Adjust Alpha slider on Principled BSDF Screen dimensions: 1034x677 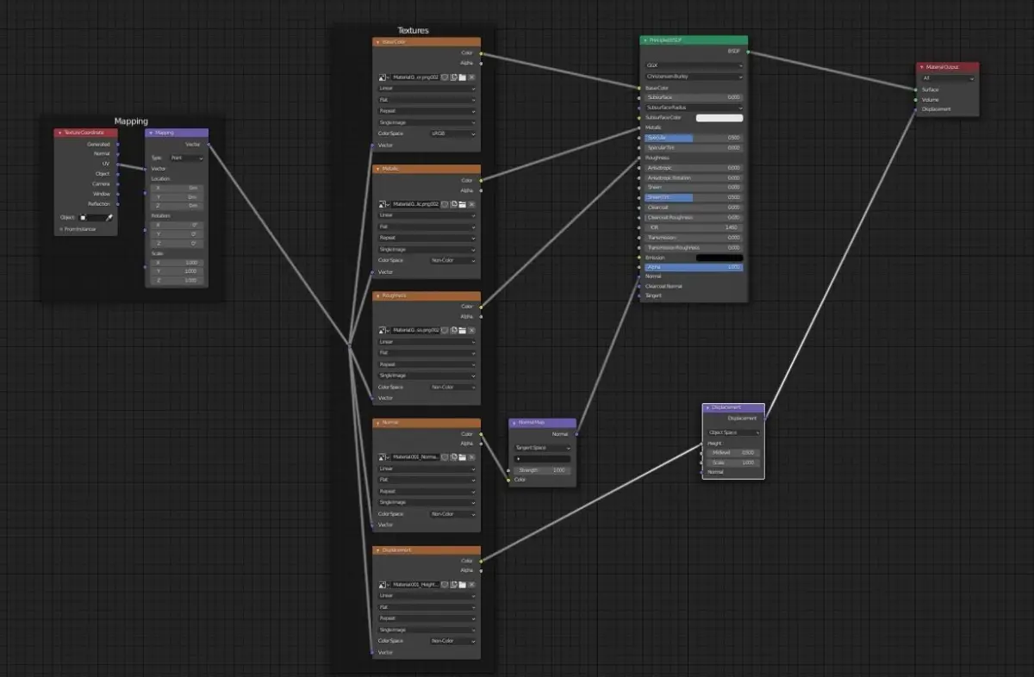[694, 267]
